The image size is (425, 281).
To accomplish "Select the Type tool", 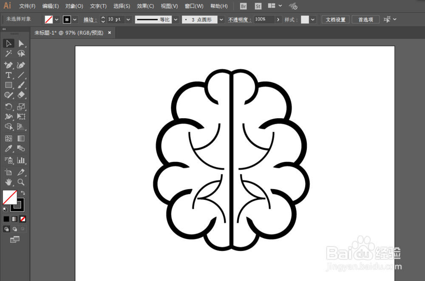I will pos(8,75).
